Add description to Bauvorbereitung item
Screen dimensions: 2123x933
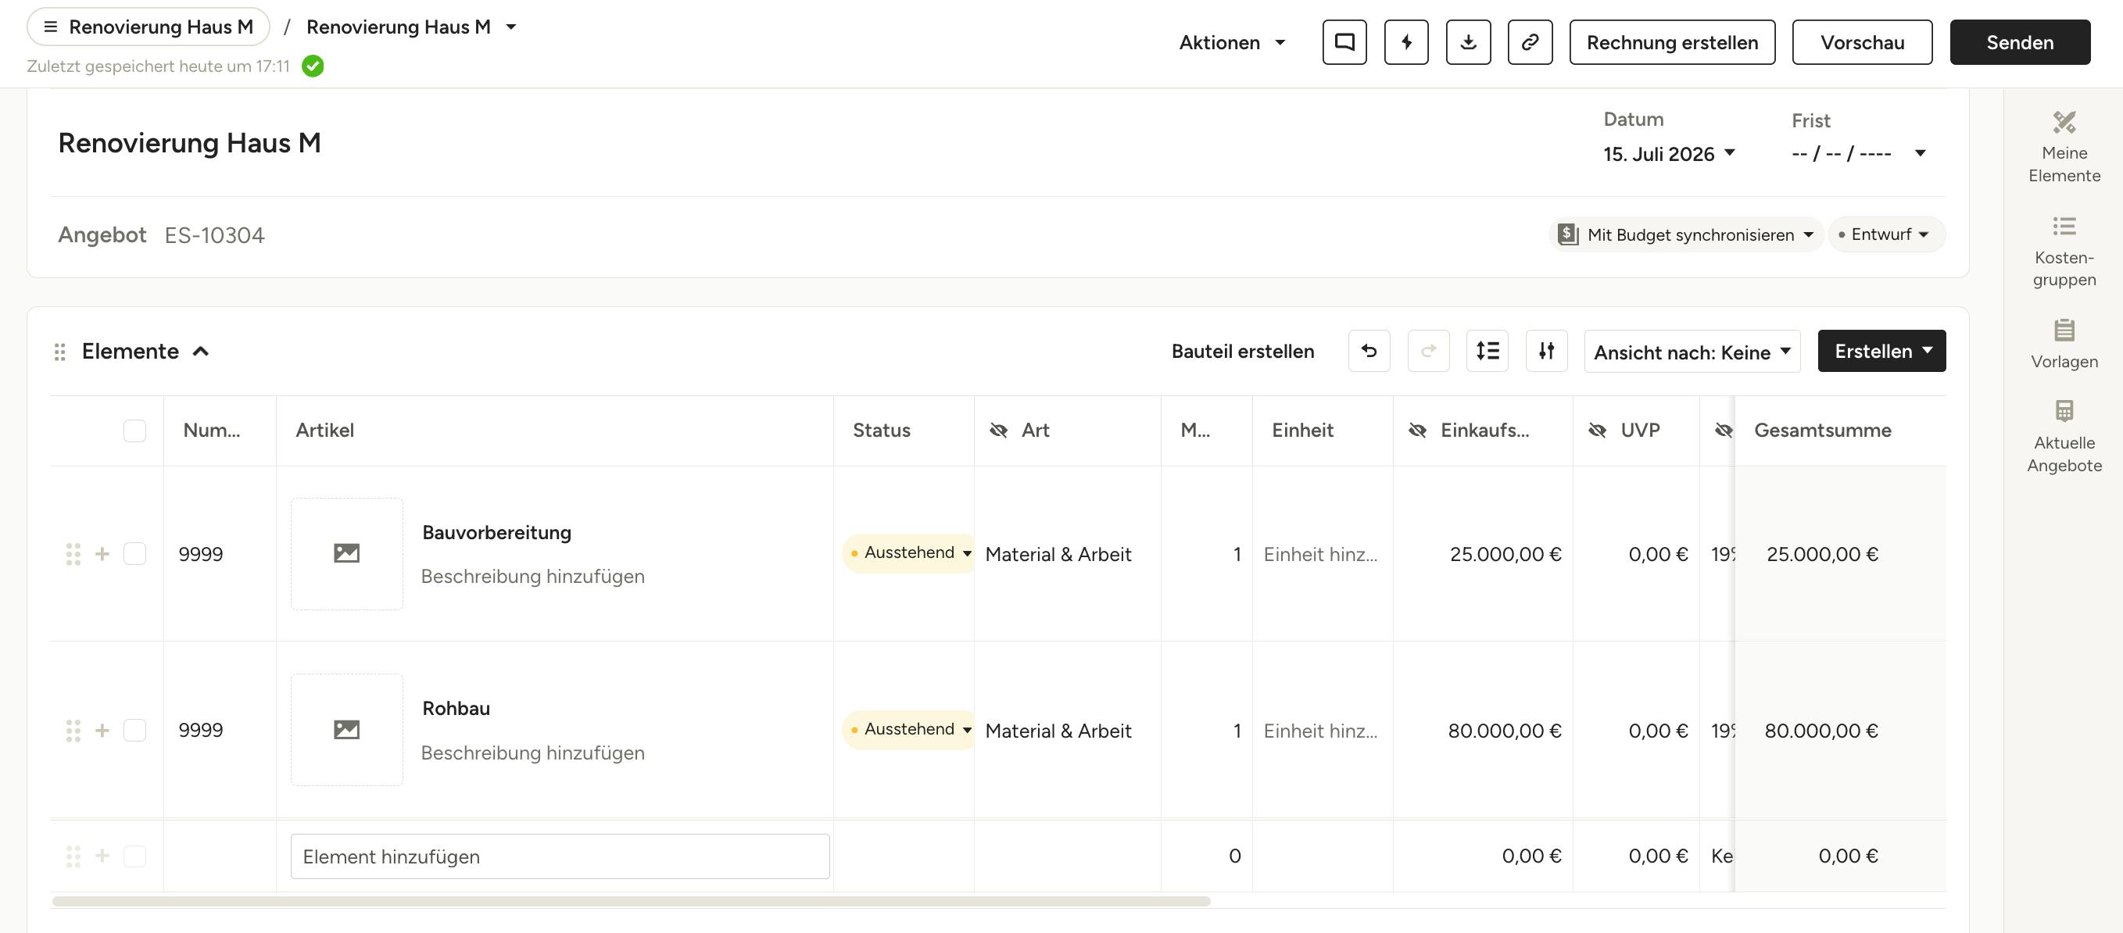point(532,576)
